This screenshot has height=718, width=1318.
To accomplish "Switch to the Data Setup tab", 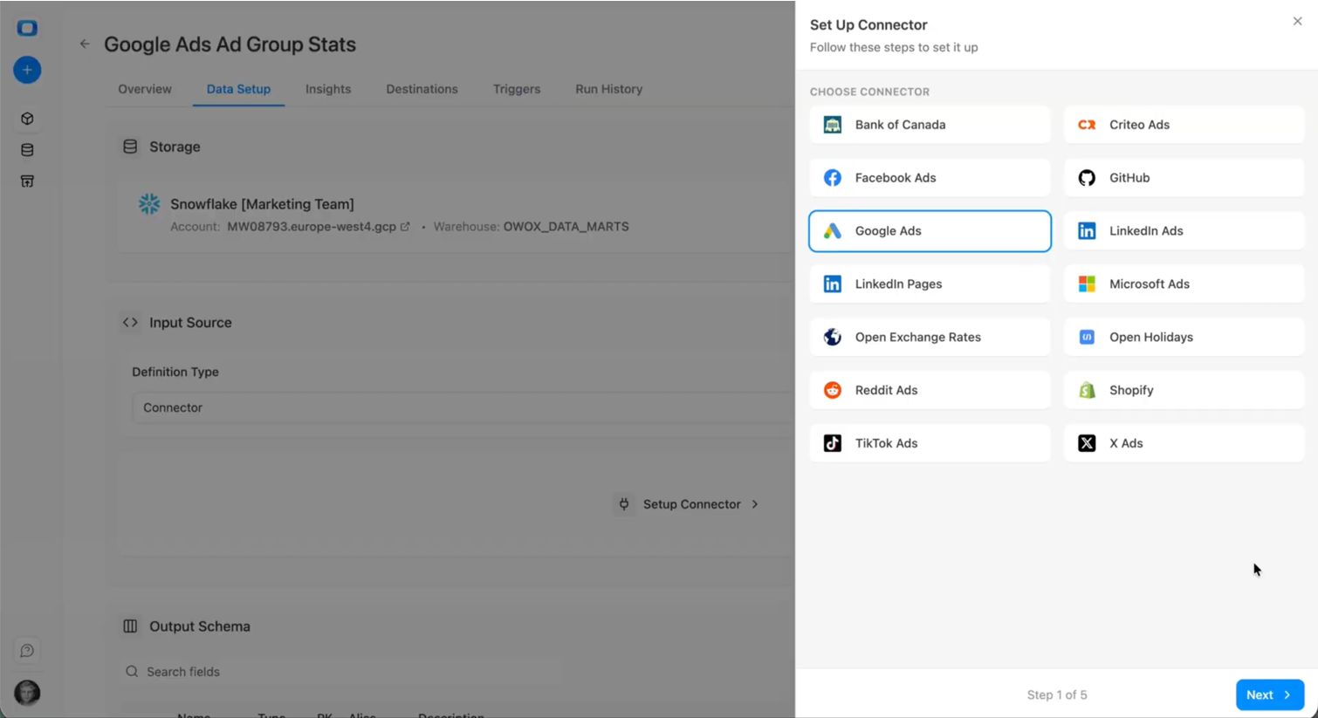I will (238, 89).
